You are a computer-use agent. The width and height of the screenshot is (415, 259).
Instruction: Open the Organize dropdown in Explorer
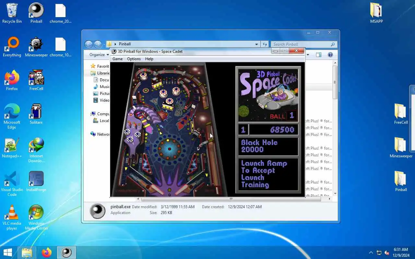99,55
